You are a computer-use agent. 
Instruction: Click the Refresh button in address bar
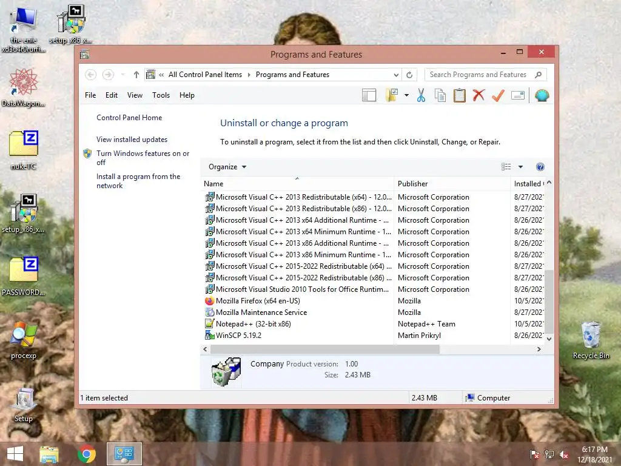coord(409,75)
